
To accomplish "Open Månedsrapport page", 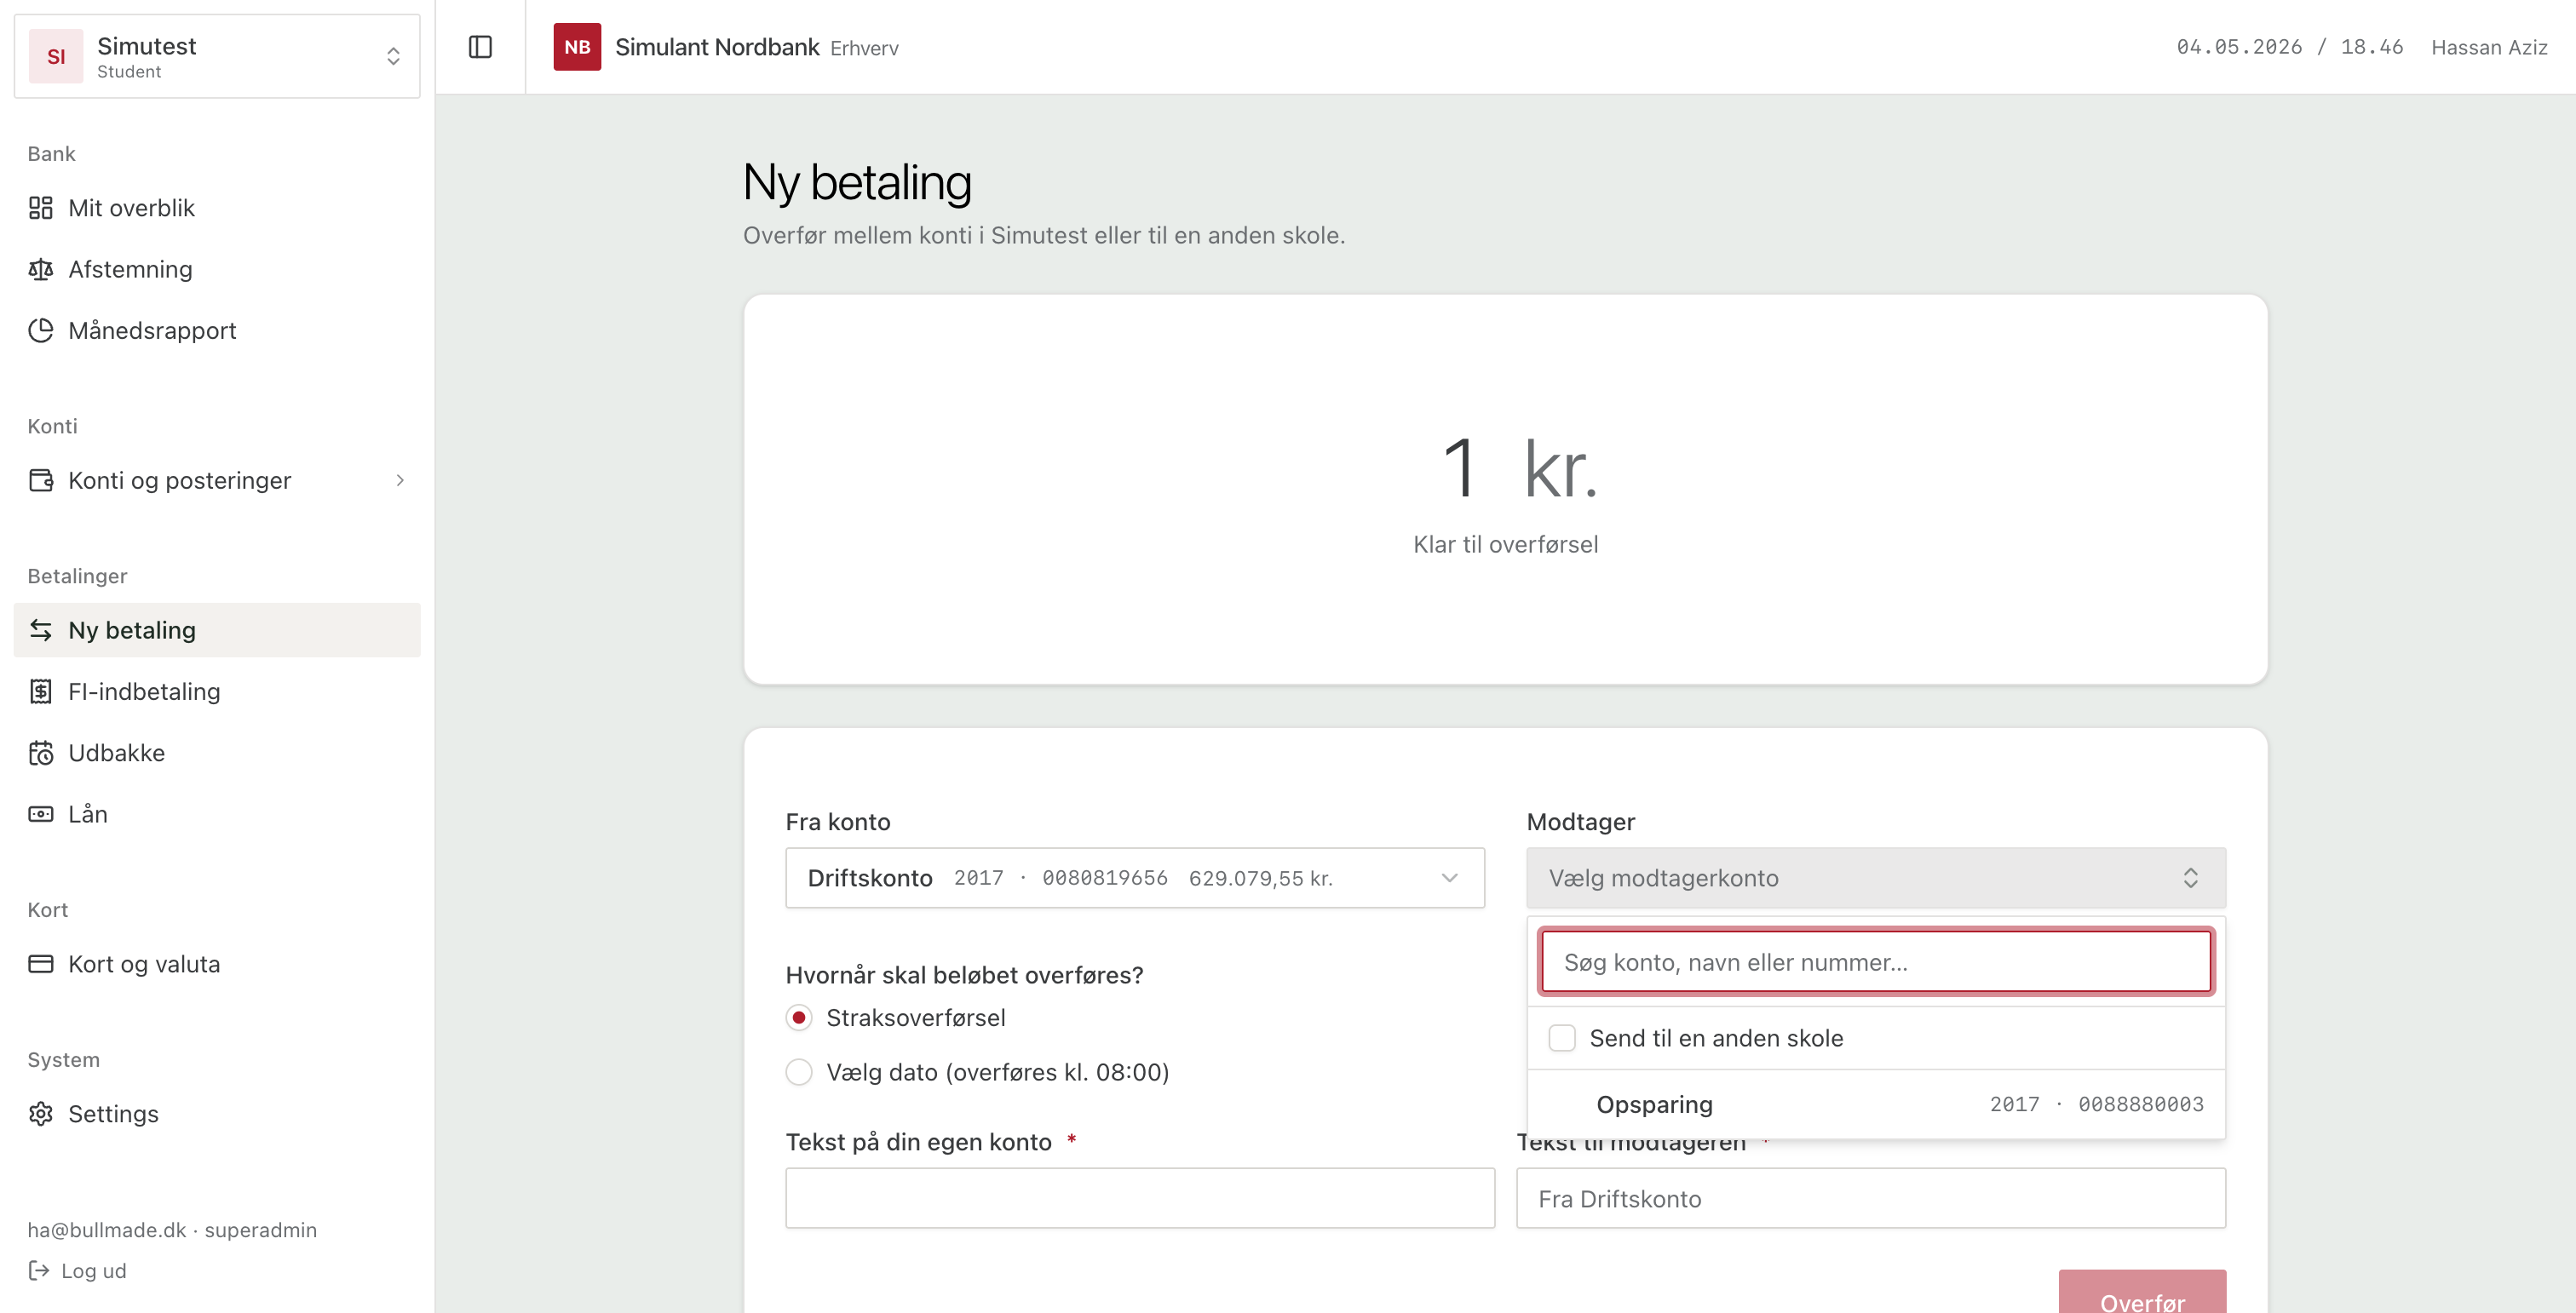I will click(217, 330).
